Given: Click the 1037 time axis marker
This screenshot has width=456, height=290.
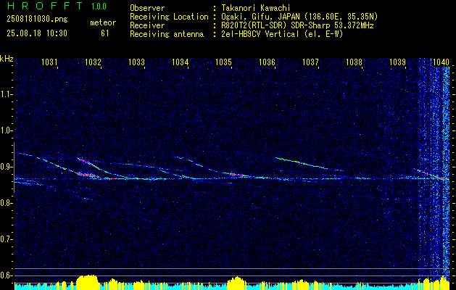Looking at the screenshot, I should (x=310, y=62).
